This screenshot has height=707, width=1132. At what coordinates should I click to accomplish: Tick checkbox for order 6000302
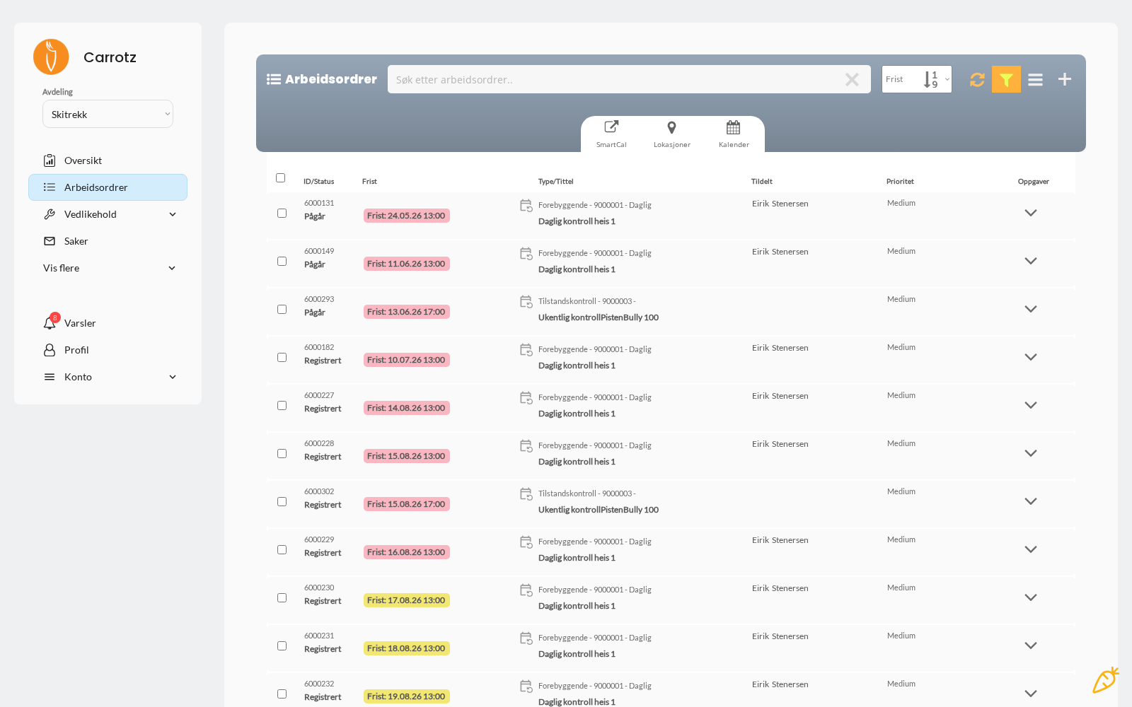point(282,501)
